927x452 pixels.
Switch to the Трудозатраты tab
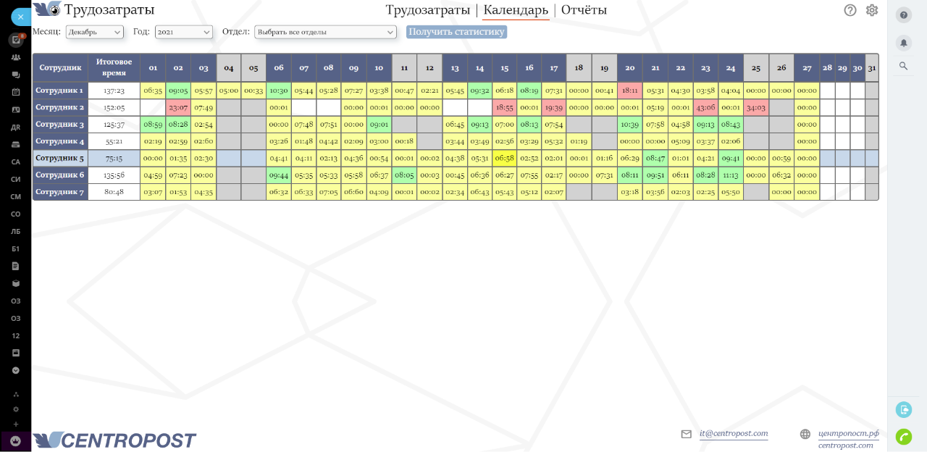[427, 10]
